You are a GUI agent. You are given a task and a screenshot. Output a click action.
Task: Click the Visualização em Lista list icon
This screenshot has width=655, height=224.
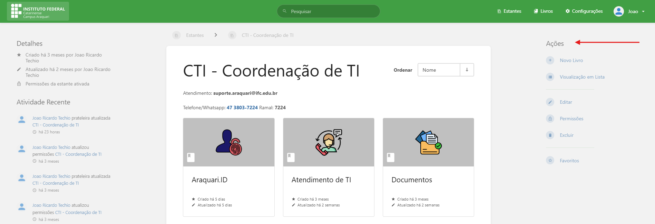coord(550,77)
